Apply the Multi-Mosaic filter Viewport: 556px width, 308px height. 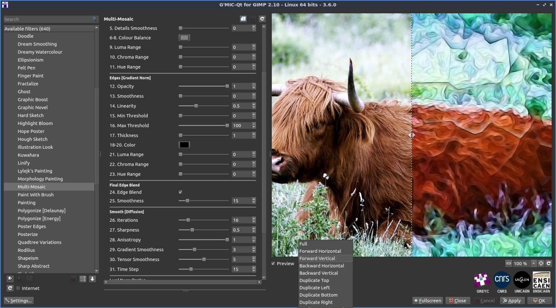(x=511, y=301)
